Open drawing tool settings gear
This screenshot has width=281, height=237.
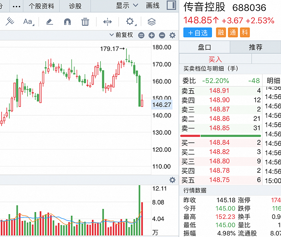[130, 22]
